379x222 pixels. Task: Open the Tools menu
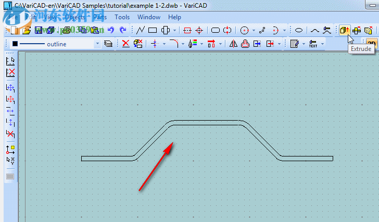(122, 17)
